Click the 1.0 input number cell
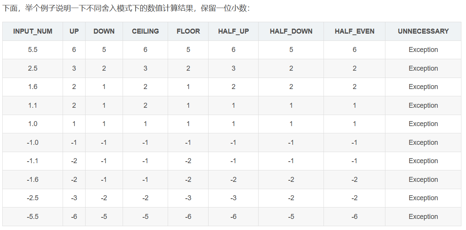This screenshot has height=230, width=466. click(32, 124)
